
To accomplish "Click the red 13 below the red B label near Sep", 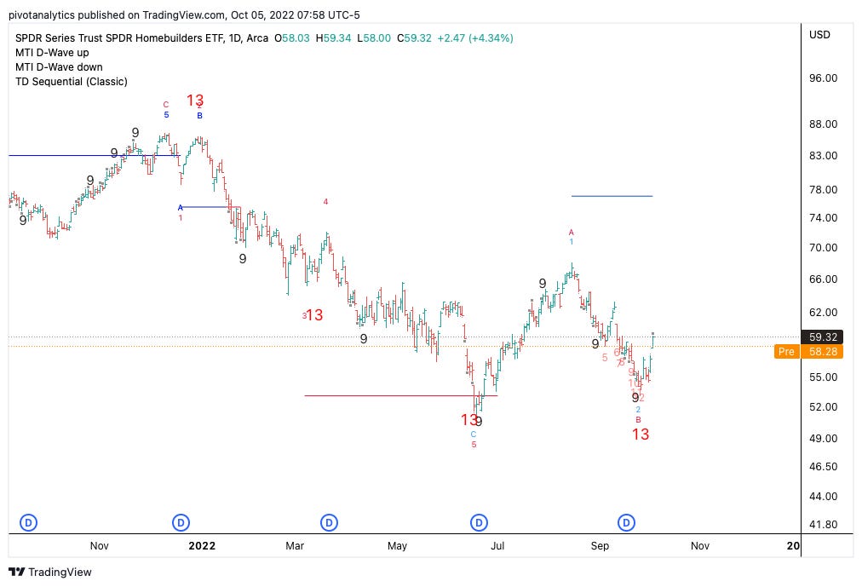I will coord(641,434).
